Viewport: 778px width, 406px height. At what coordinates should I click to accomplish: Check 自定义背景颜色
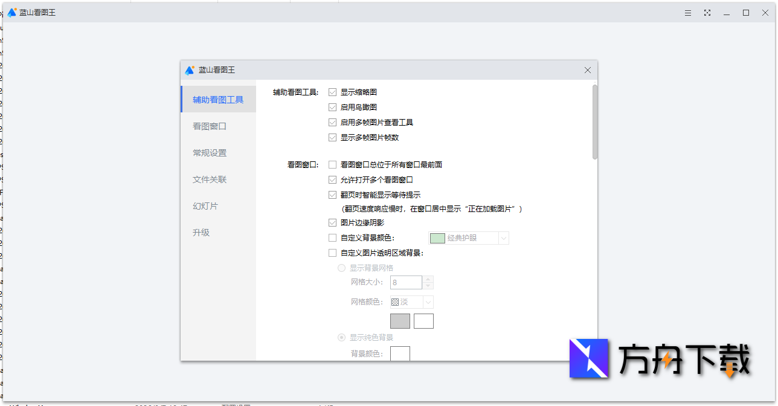pos(332,237)
